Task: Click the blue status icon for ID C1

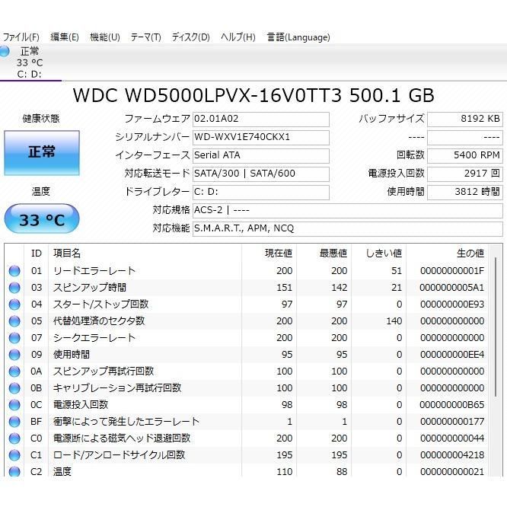Action: point(14,455)
